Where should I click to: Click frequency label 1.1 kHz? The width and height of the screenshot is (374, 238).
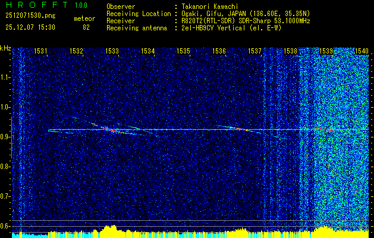5,77
